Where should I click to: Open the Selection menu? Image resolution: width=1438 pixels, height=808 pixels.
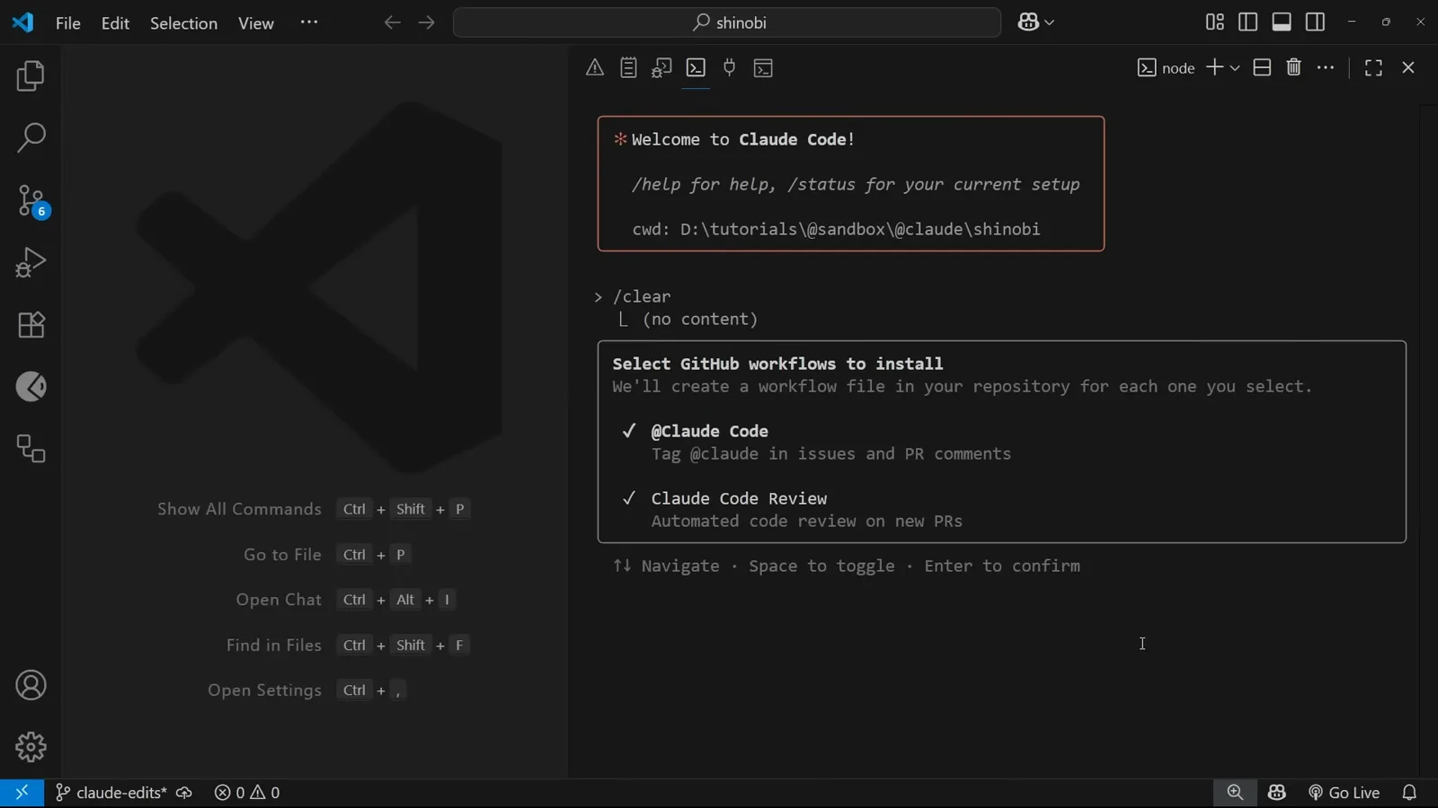(x=183, y=23)
